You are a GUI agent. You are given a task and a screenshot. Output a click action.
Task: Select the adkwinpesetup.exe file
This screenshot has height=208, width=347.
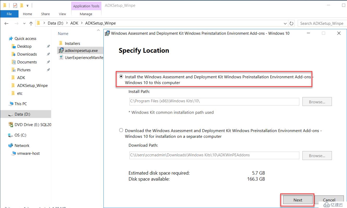click(80, 50)
